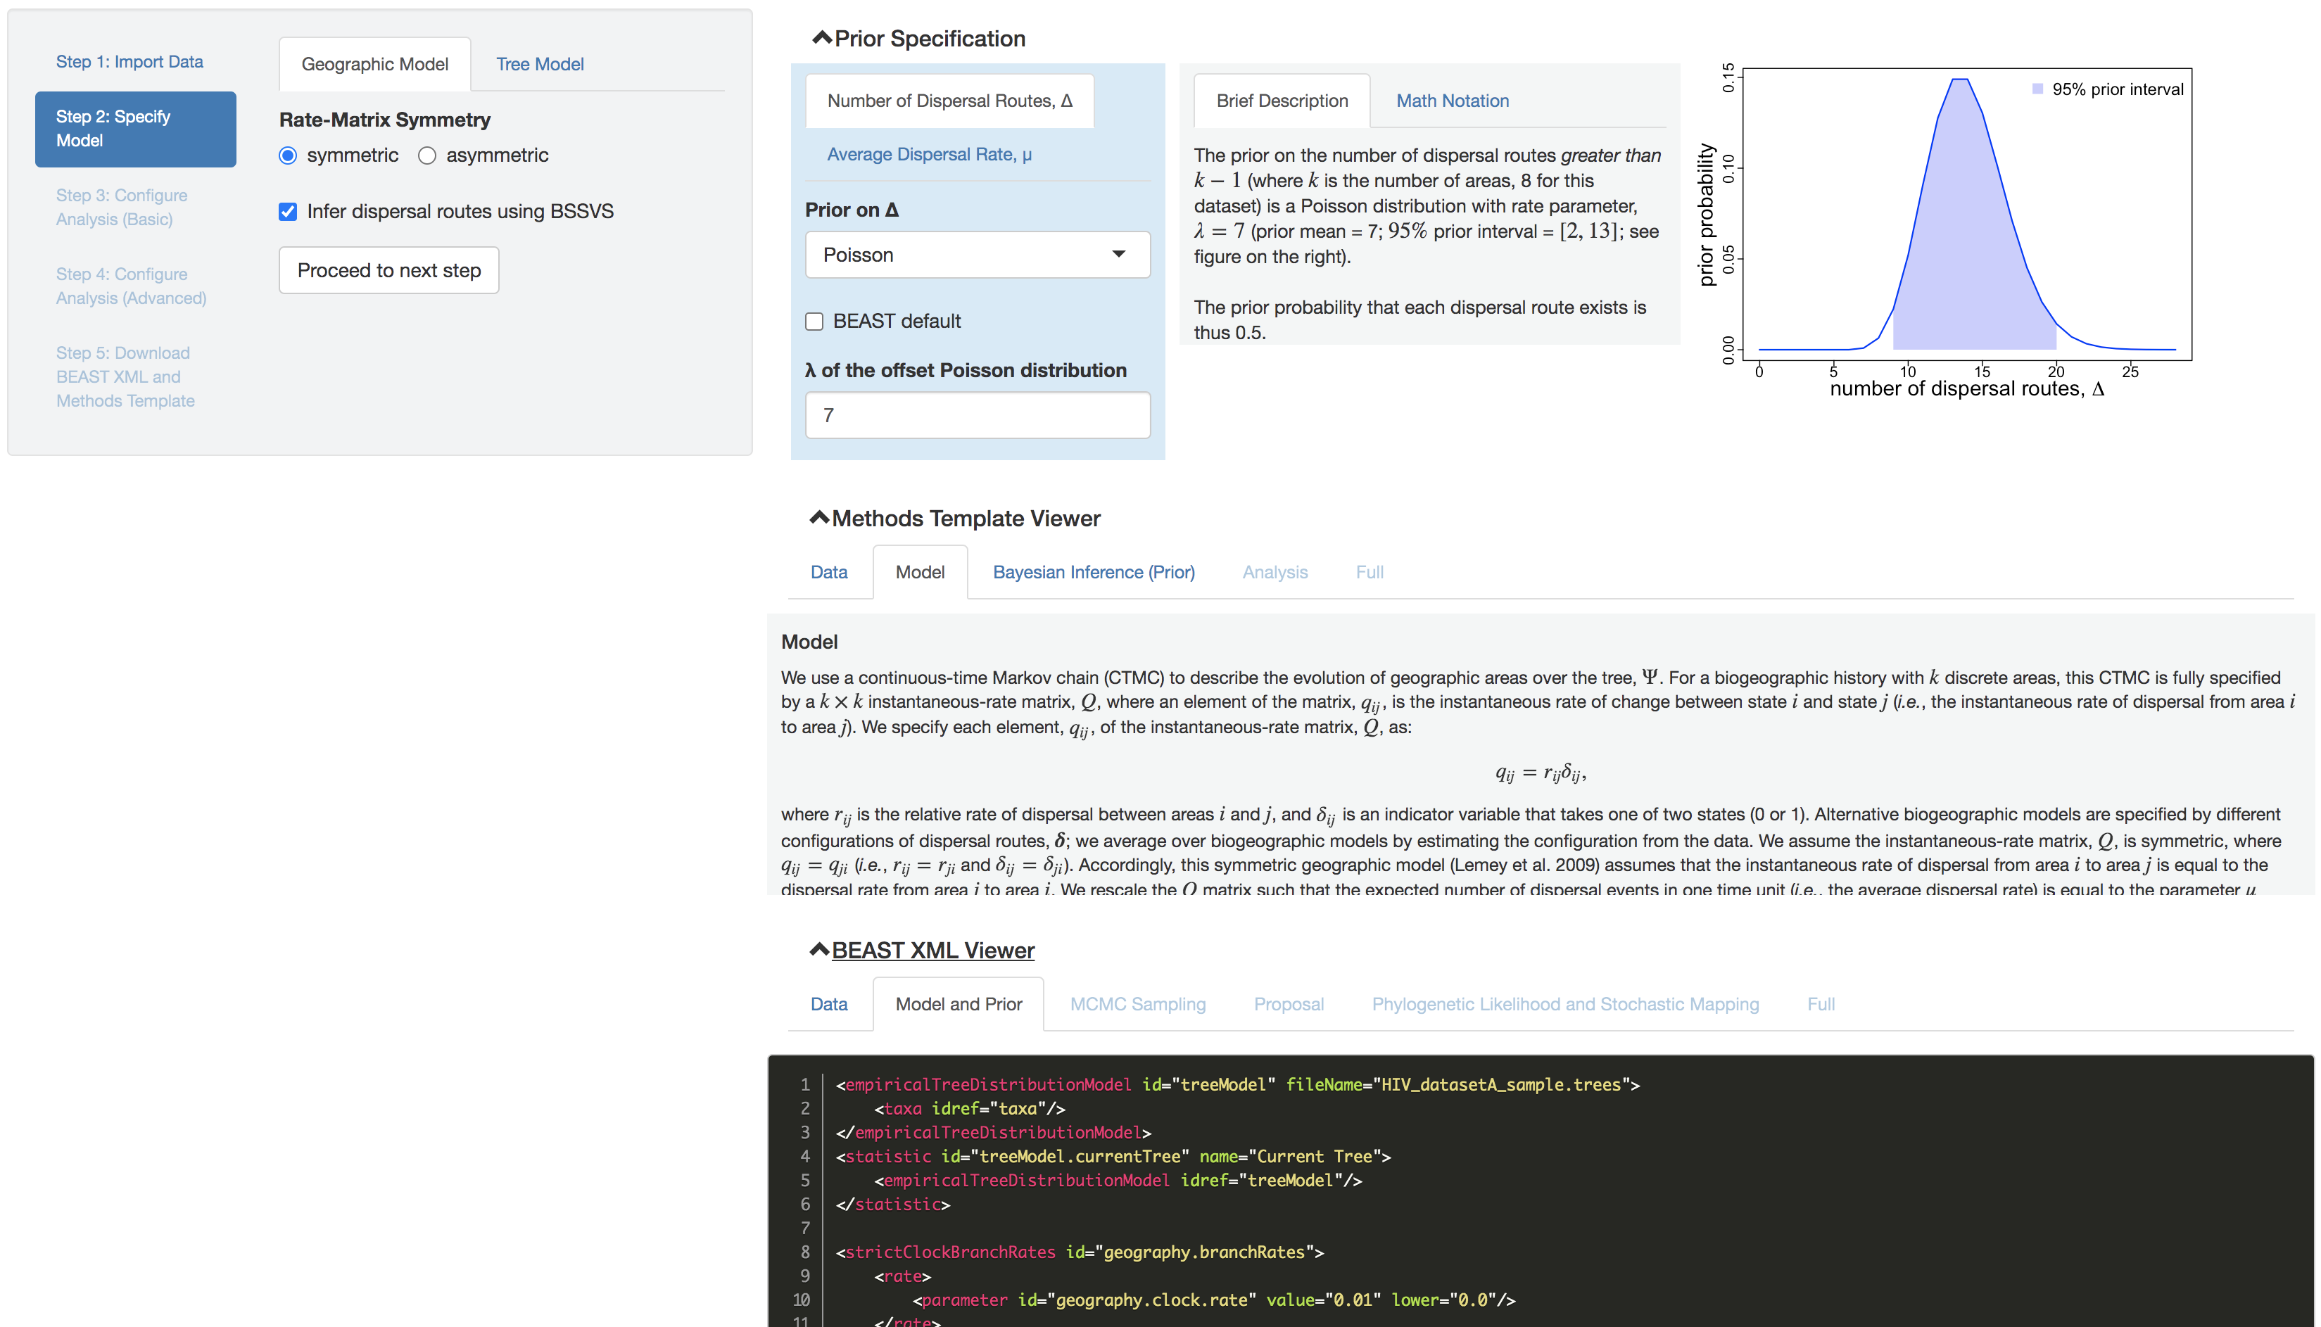The width and height of the screenshot is (2321, 1327).
Task: Click the q_ij = r_ij δ_ij equation
Action: [x=1540, y=774]
